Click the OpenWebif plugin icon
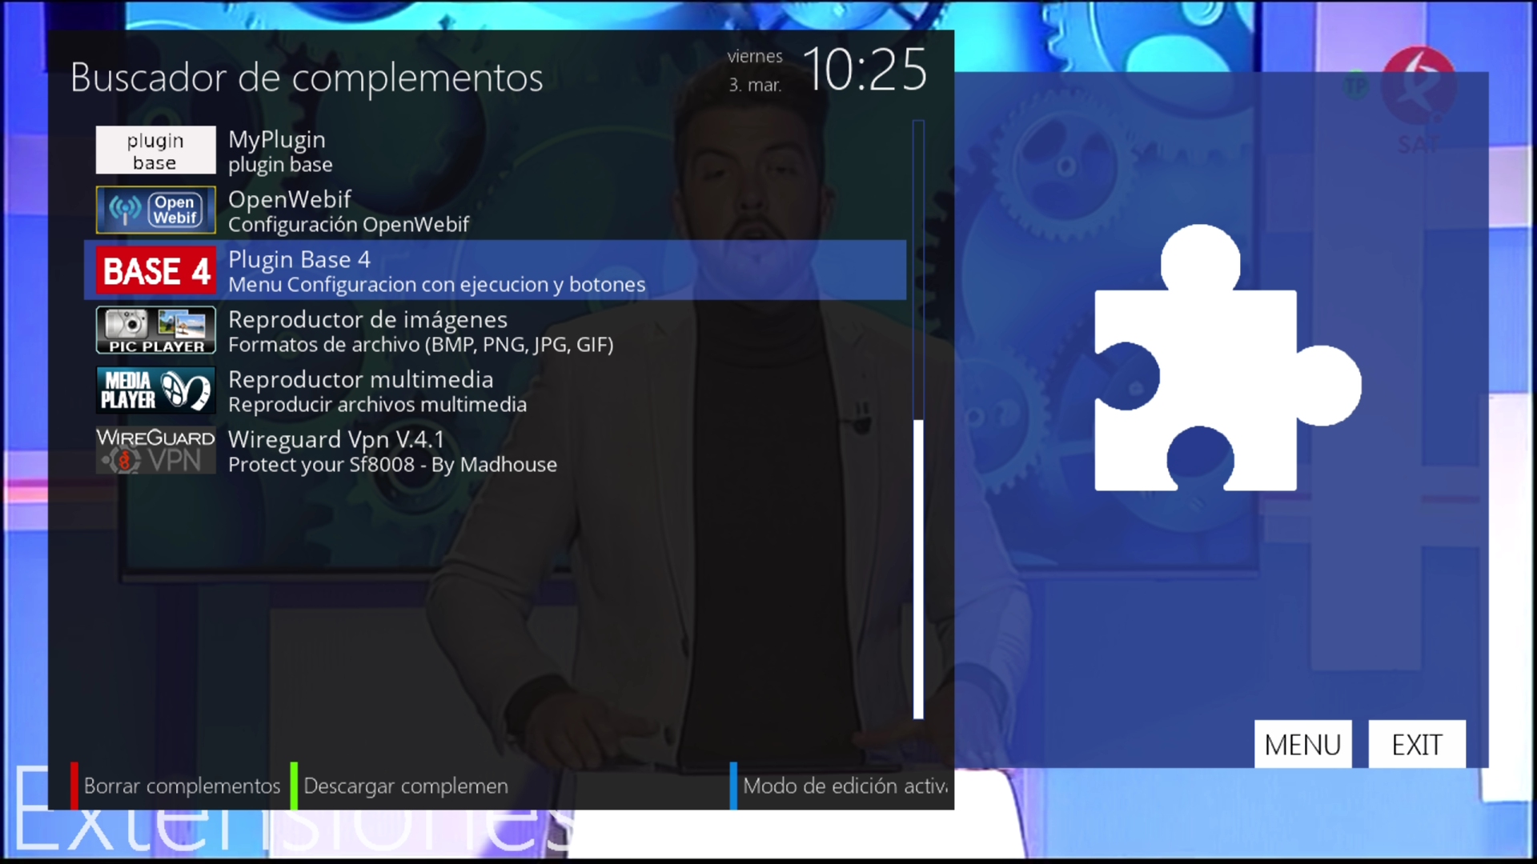Screen dimensions: 1537x864 pyautogui.click(x=155, y=210)
